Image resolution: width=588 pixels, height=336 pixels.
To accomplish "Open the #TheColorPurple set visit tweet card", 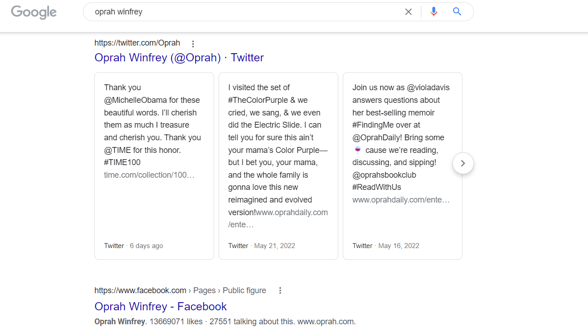I will pos(278,166).
